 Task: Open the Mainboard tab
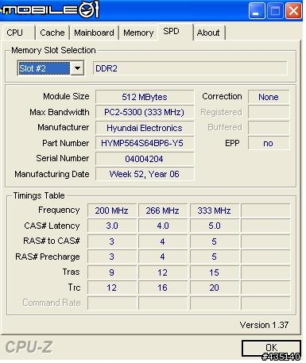[94, 33]
